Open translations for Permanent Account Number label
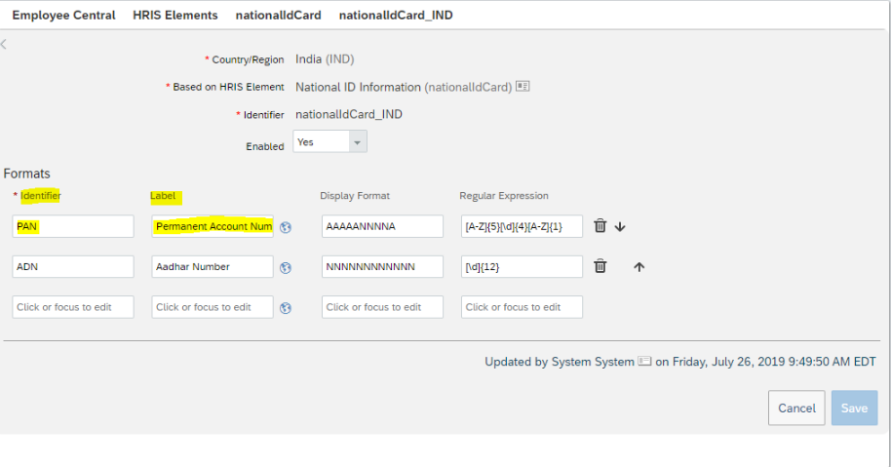 pos(286,227)
